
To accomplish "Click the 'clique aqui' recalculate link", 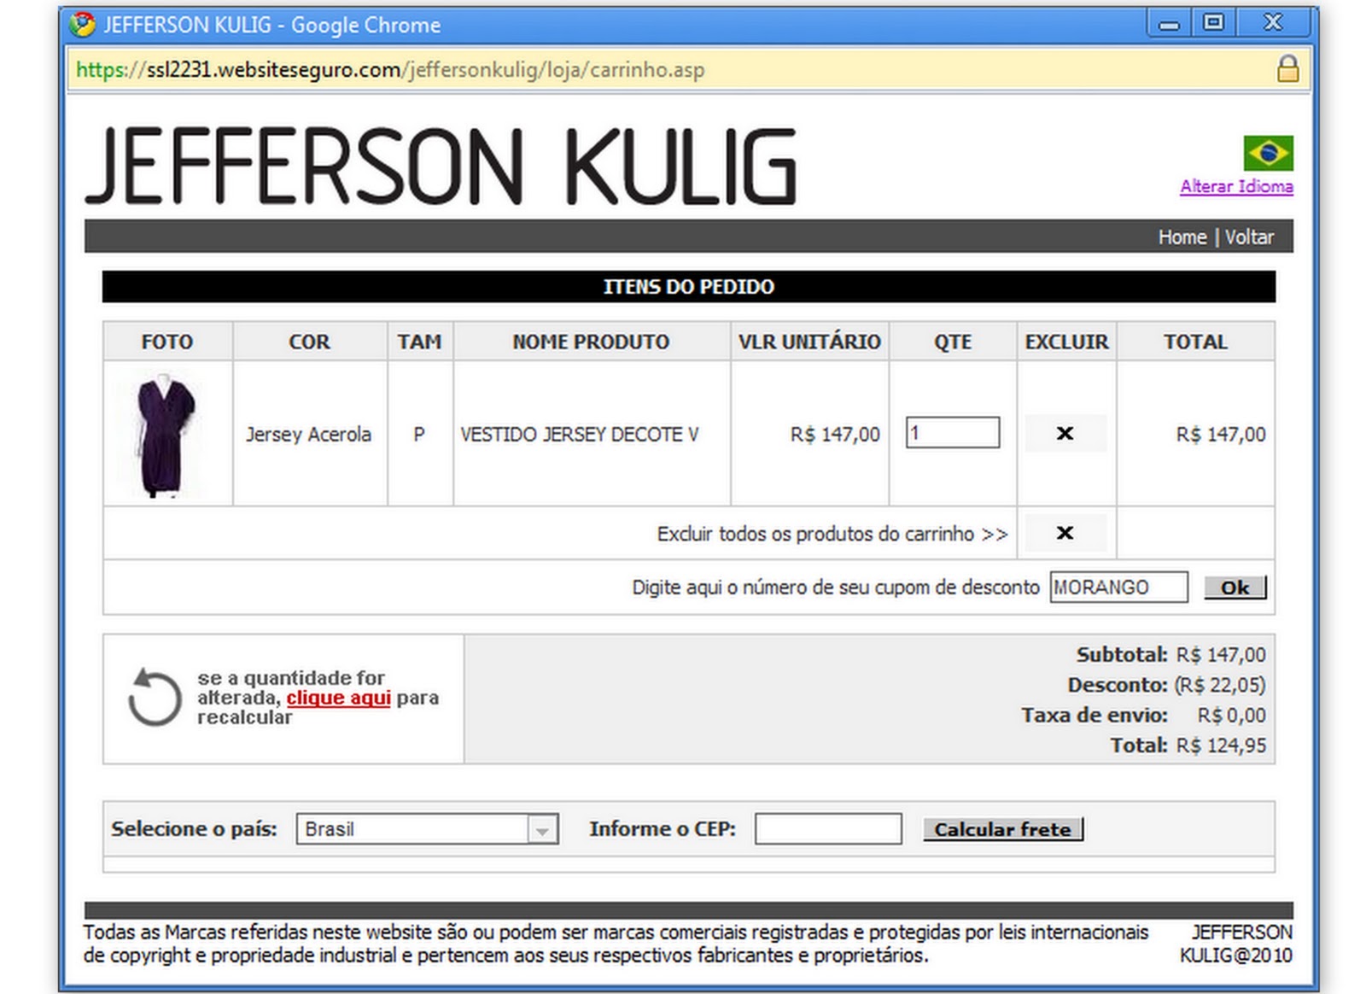I will tap(338, 698).
